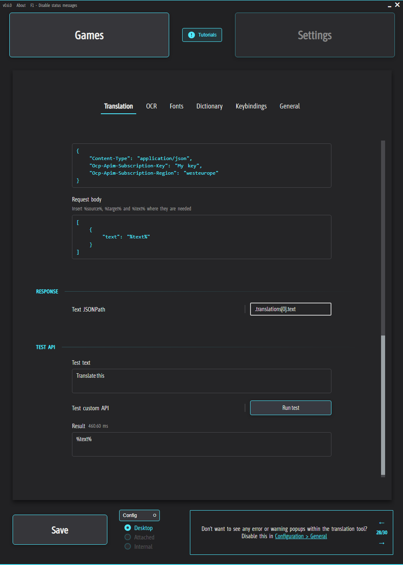Click the Text JSONPath label
Screen dimensions: 403x565
[89, 310]
